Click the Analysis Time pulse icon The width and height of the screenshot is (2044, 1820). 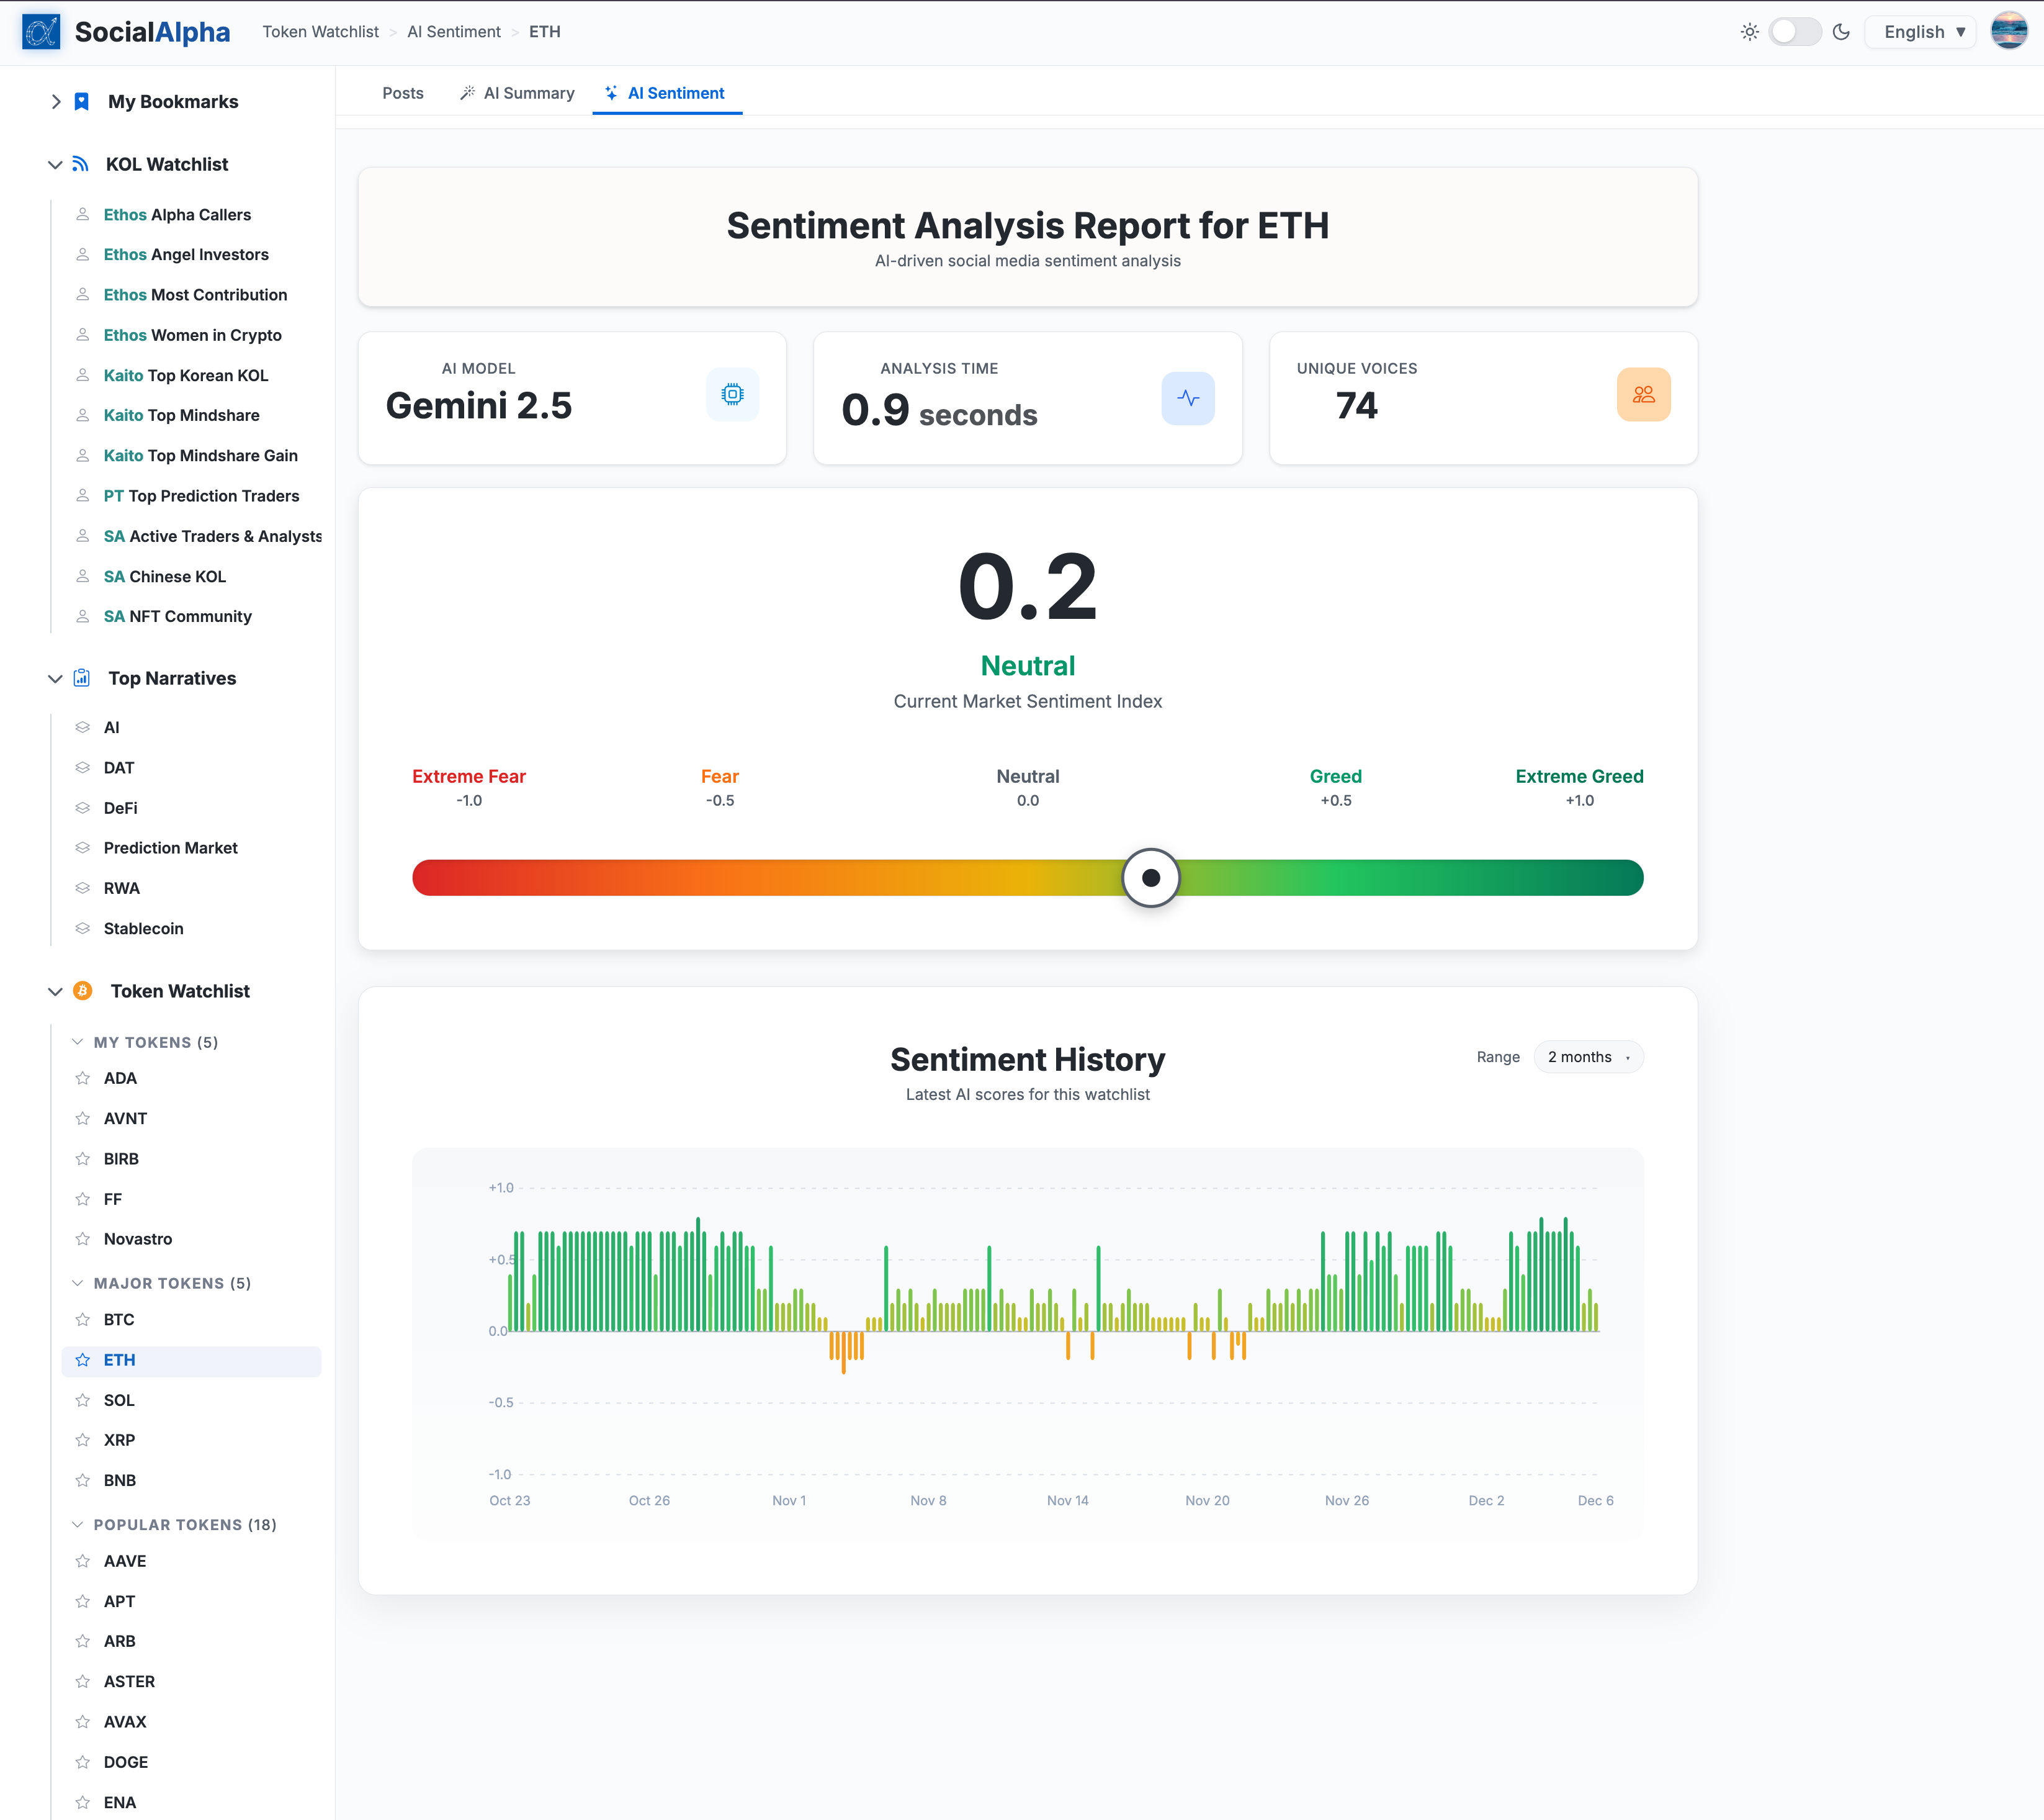[1187, 399]
